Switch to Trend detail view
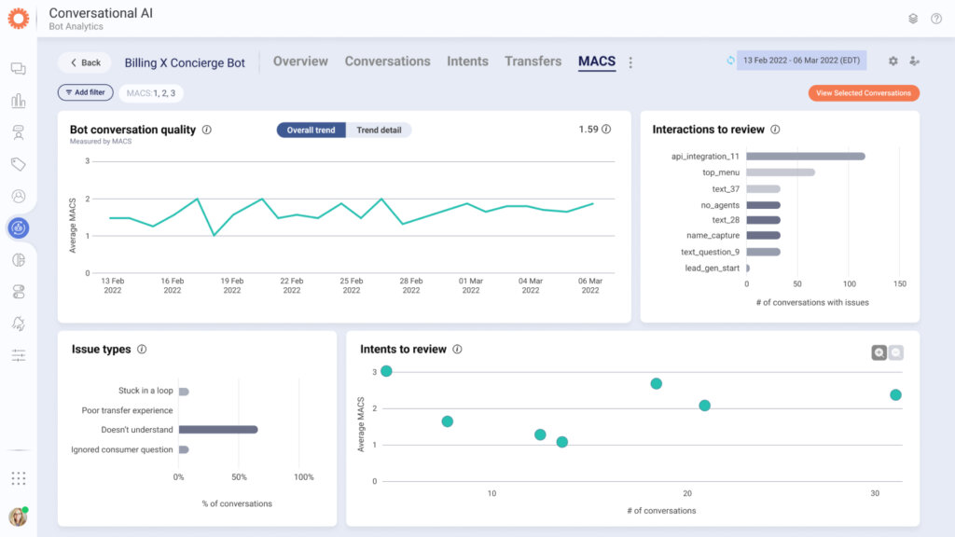The image size is (955, 537). [x=379, y=131]
